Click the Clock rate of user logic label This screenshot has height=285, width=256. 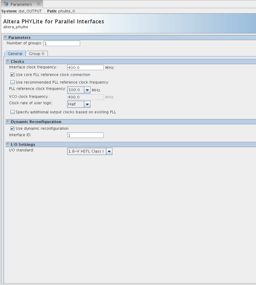[x=31, y=103]
